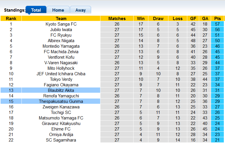The image size is (225, 143).
Task: Click the Rank column header
Action: 11,19
